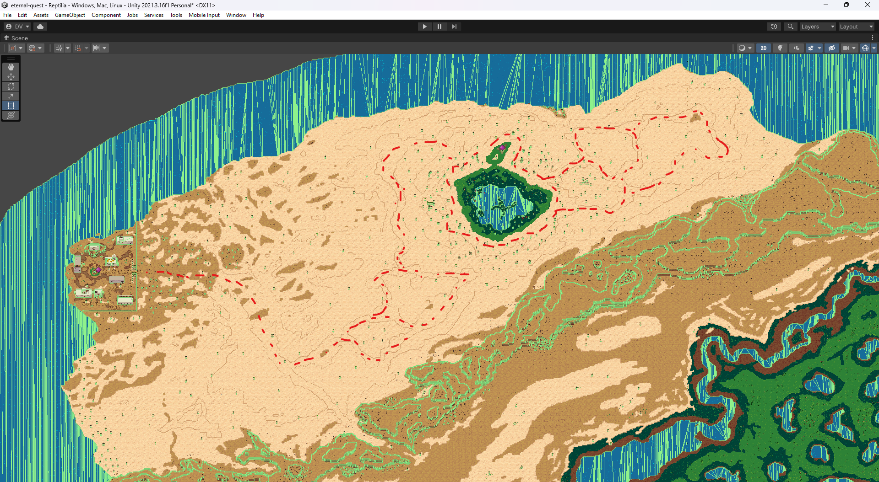879x482 pixels.
Task: Click the Step frame button
Action: 454,27
